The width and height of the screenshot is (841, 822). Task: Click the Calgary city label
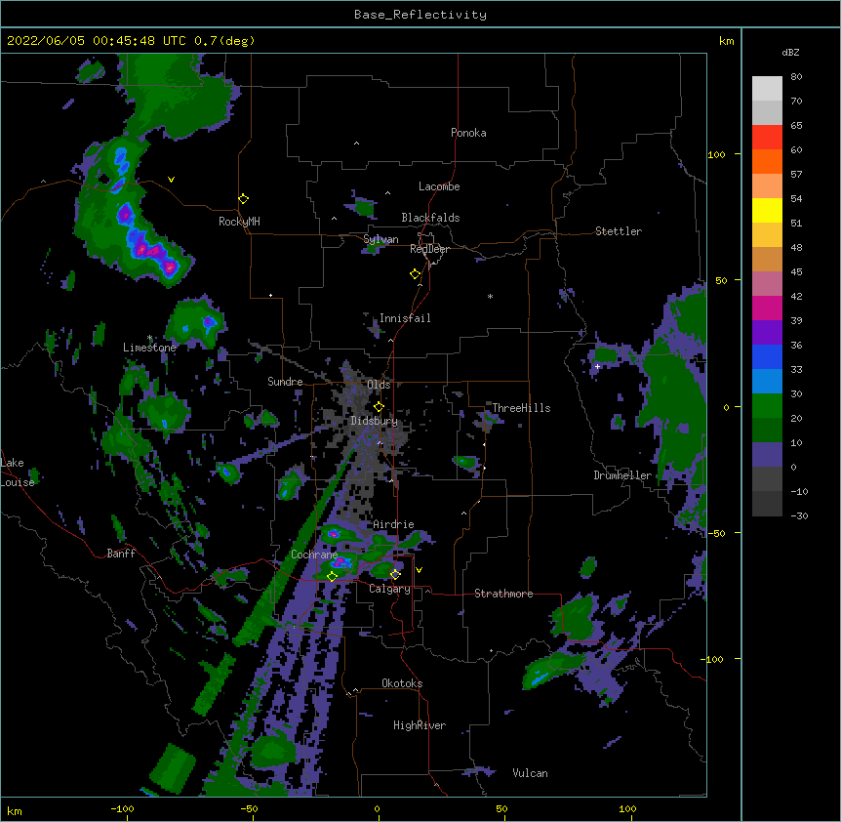coord(389,589)
